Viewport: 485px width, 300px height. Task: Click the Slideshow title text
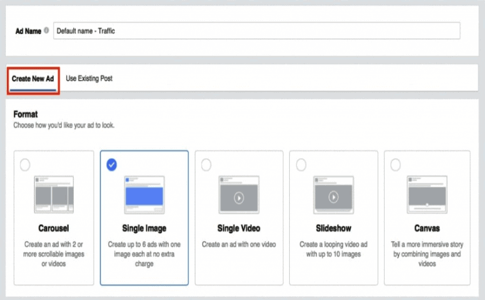pos(333,228)
